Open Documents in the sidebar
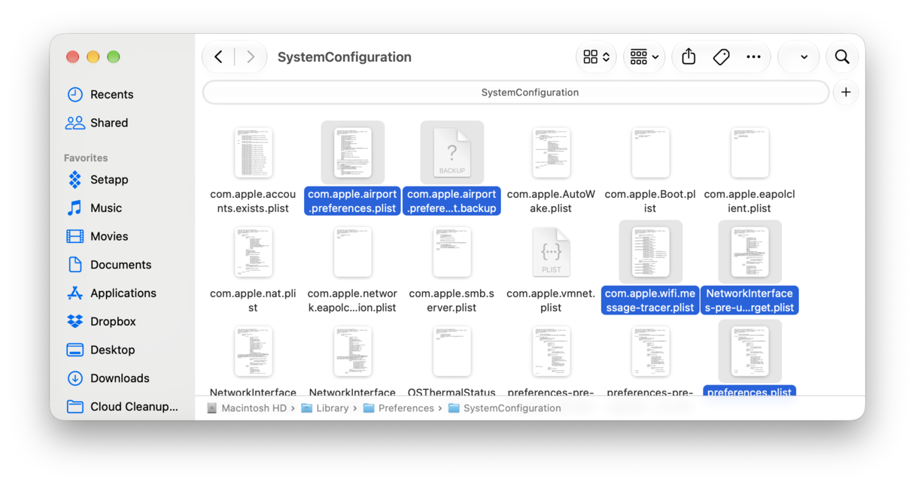 coord(120,265)
